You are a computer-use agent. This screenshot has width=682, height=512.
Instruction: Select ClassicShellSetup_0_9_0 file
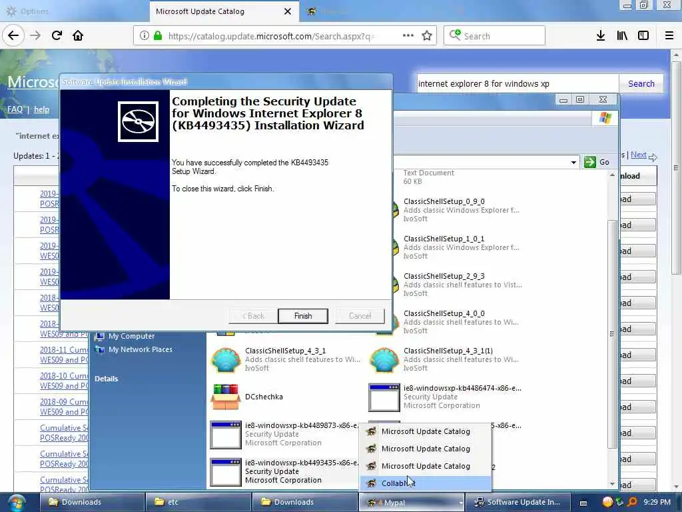pos(444,201)
